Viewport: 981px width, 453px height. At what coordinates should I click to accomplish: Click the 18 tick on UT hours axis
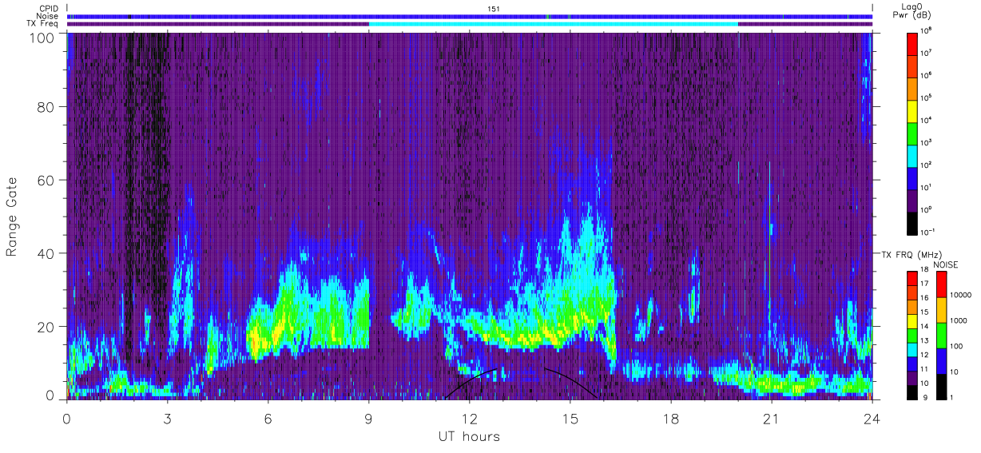click(671, 419)
